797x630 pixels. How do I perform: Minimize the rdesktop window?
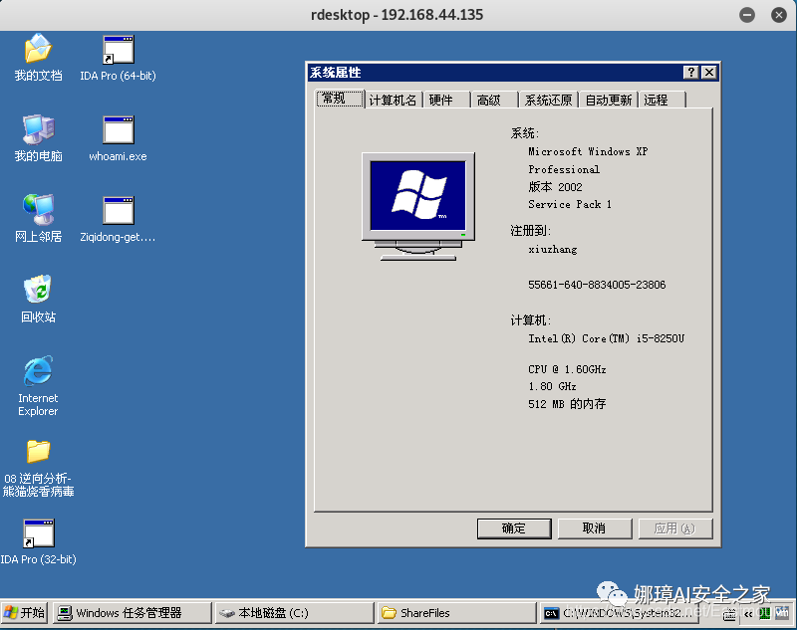point(746,15)
